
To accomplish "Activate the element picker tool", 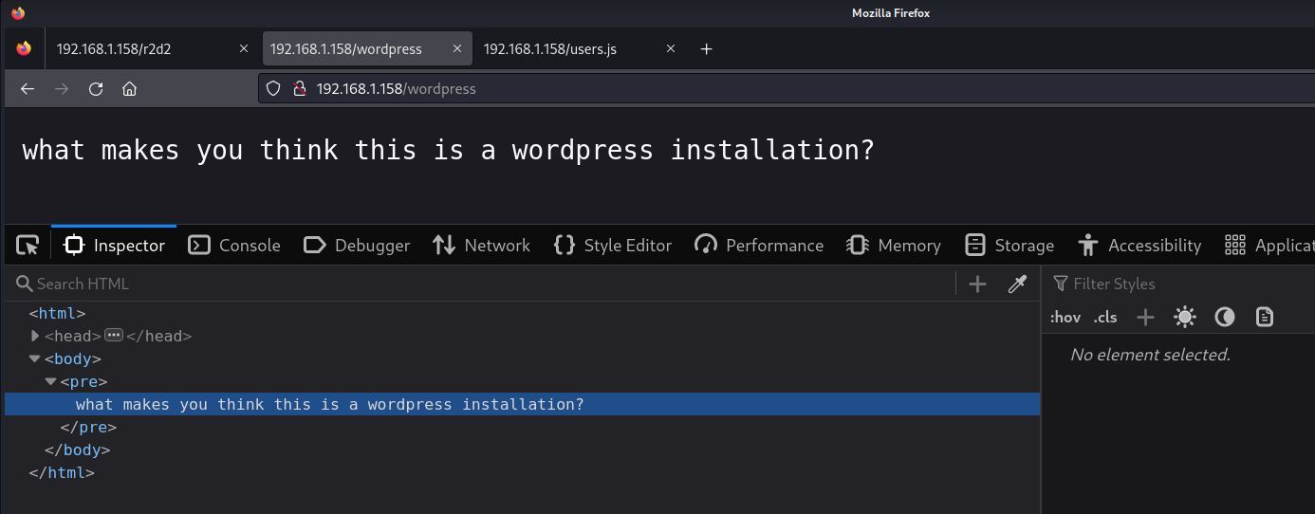I will point(28,246).
